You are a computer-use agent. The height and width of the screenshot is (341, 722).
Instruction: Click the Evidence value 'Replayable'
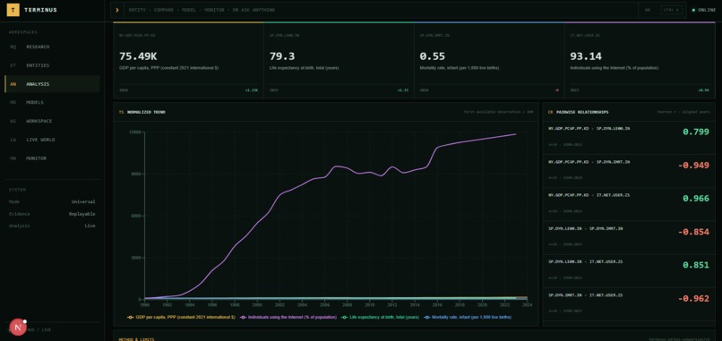coord(82,214)
